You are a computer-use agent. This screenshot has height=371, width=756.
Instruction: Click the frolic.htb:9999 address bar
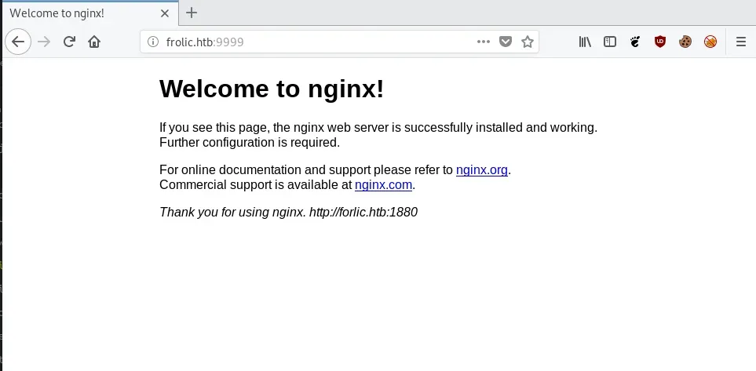point(314,42)
